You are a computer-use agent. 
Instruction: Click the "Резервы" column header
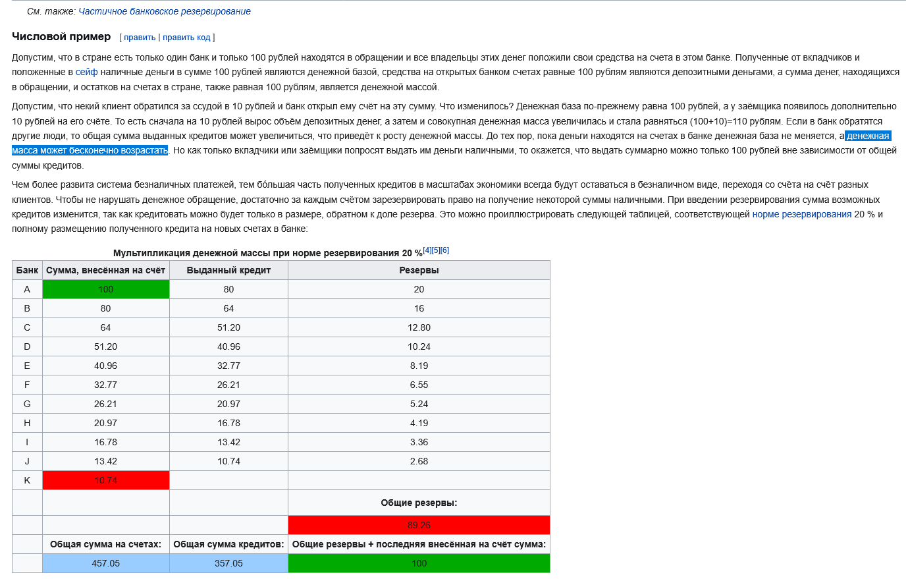419,270
